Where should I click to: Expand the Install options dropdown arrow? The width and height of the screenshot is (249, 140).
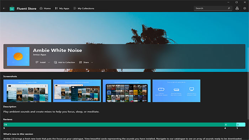pos(49,62)
